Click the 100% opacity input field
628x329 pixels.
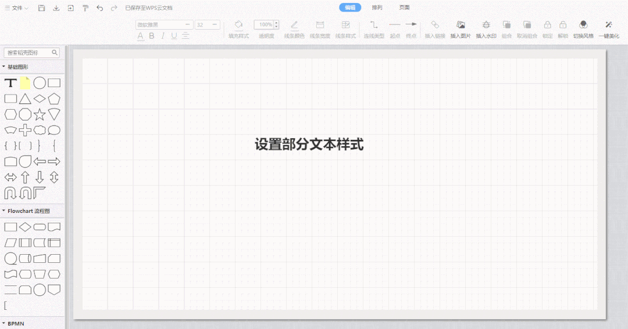tap(264, 25)
